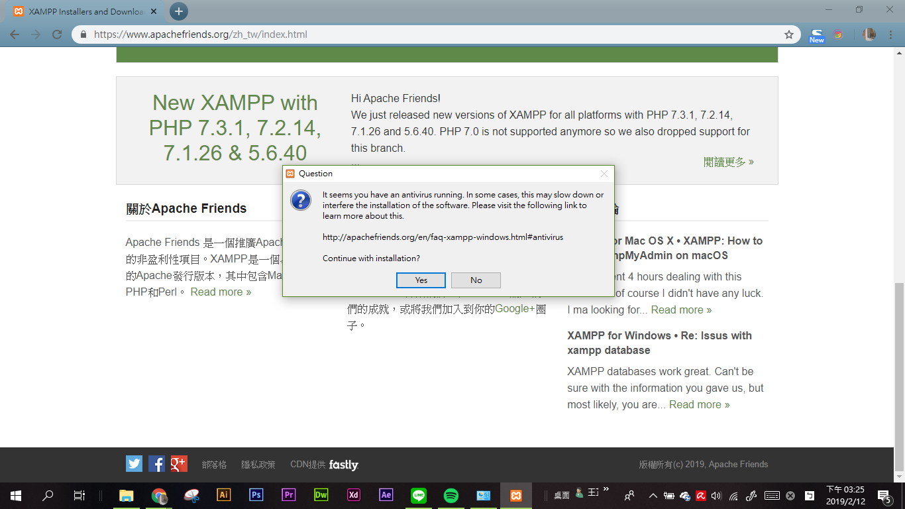The image size is (905, 509).
Task: Click the volume speaker tray icon
Action: point(716,495)
